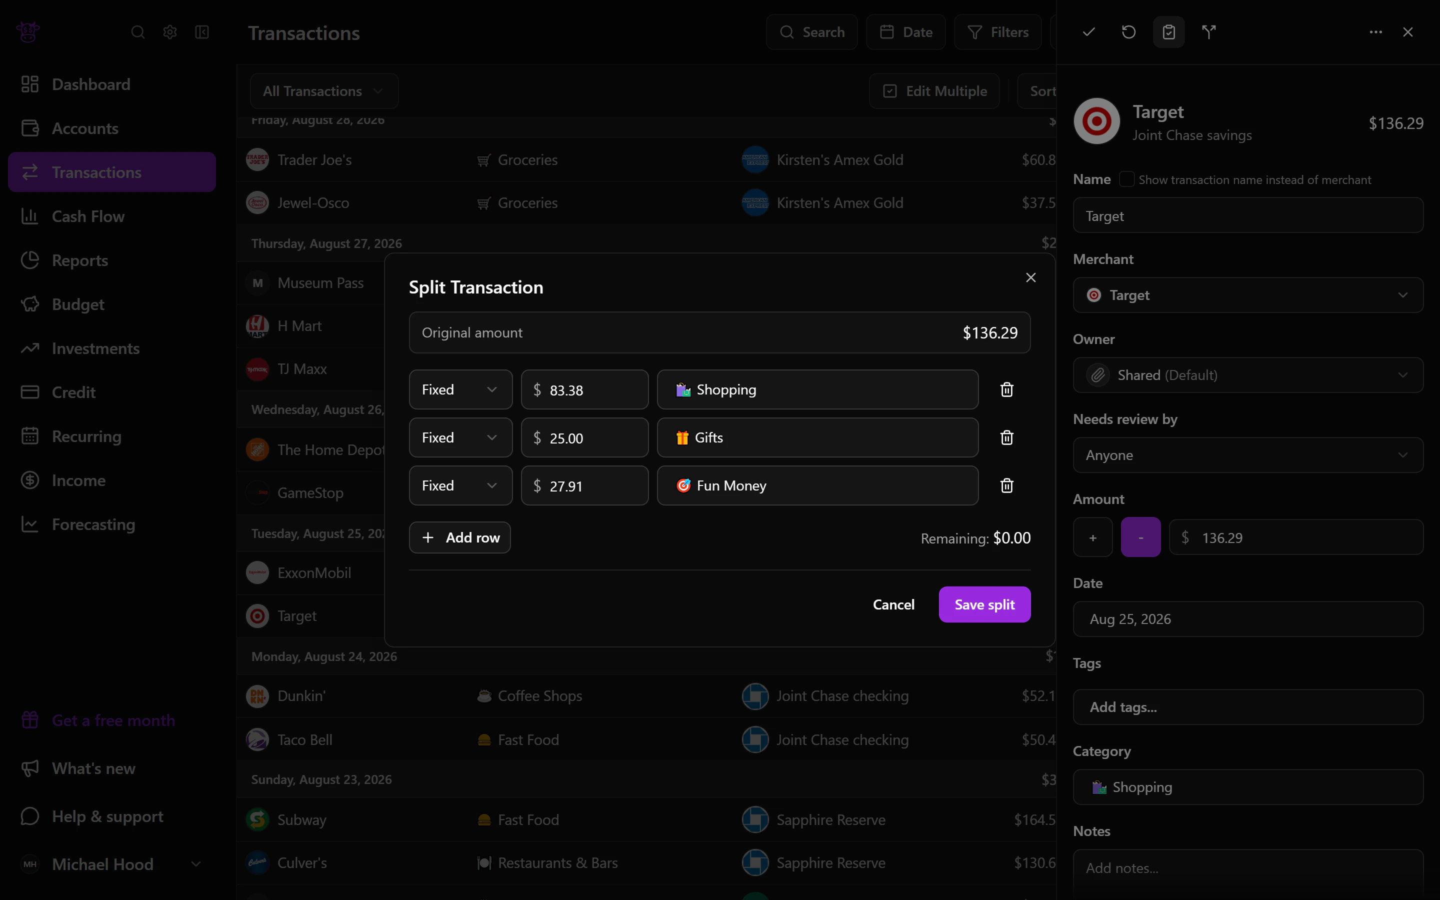This screenshot has width=1440, height=900.
Task: Edit the 27.91 split amount field
Action: point(585,485)
